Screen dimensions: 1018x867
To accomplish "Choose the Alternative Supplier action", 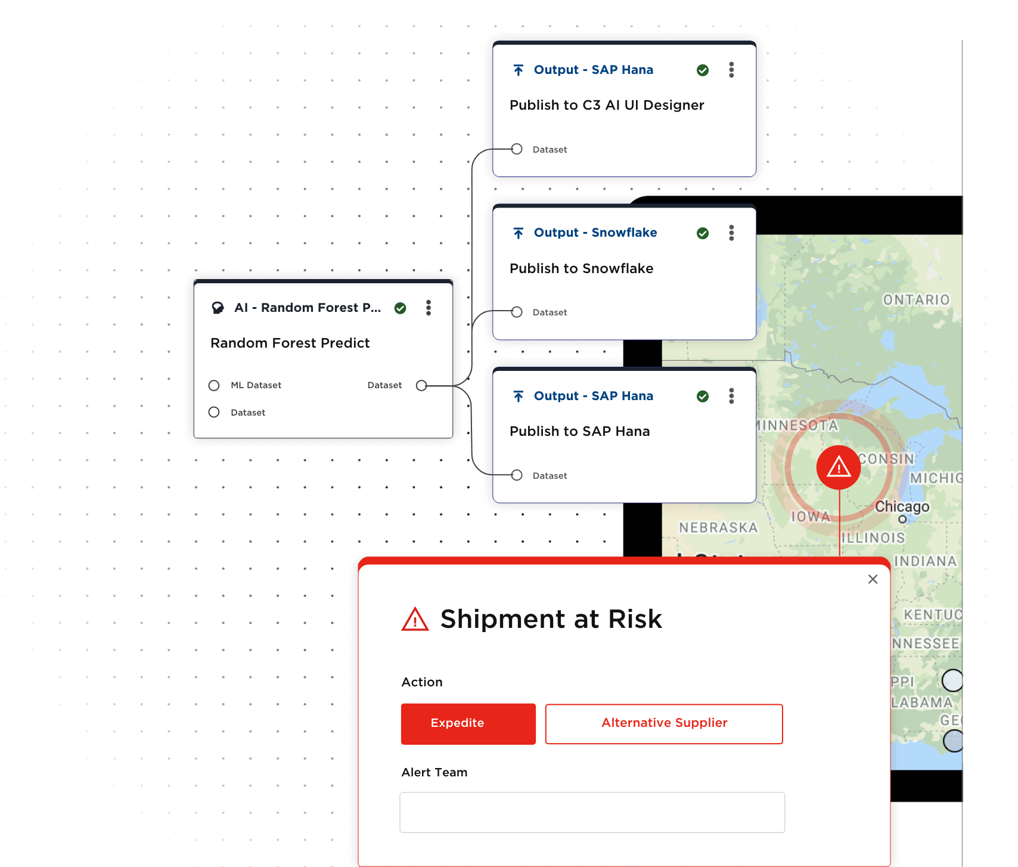I will [x=663, y=723].
